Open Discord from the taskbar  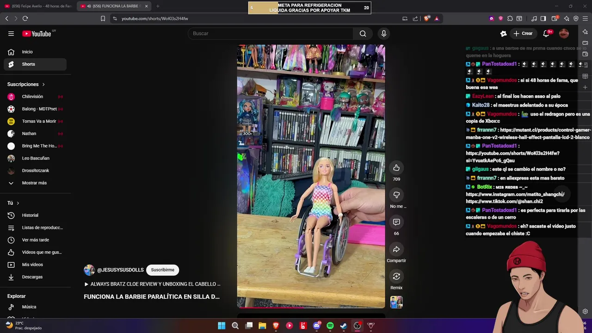[317, 326]
